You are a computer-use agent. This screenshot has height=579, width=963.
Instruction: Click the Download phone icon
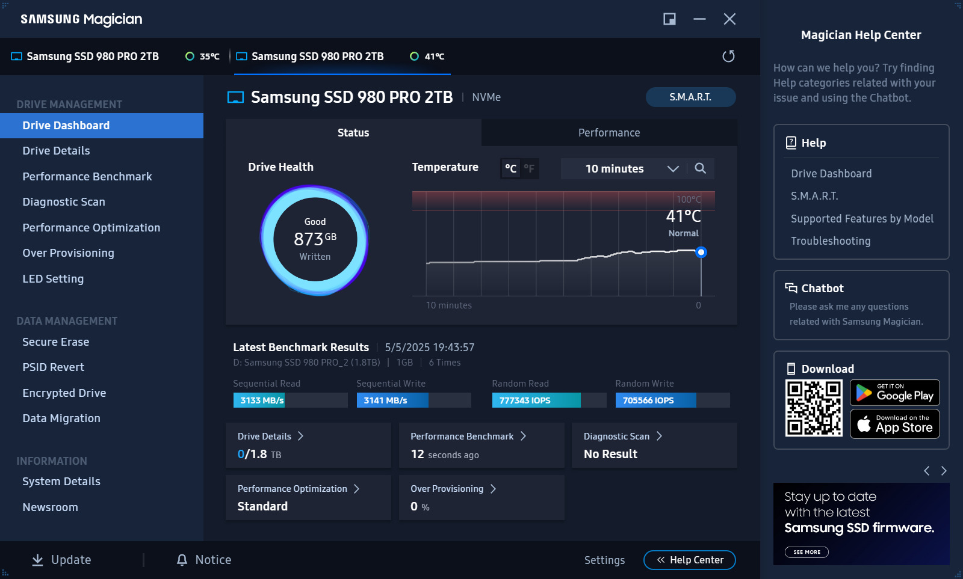791,369
